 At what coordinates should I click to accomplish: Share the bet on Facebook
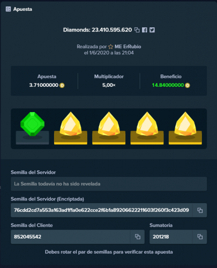(x=145, y=30)
